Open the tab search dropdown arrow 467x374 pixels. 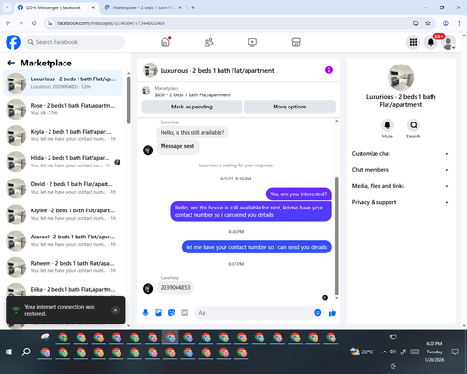(7, 7)
